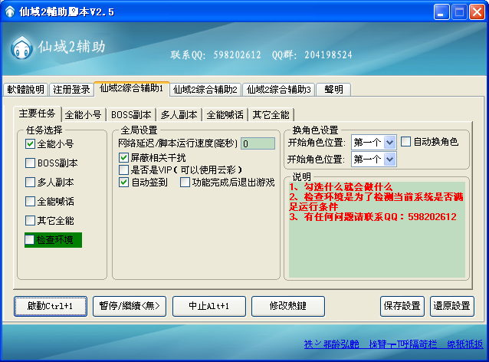Click the 修改熱鍵 button
The image size is (489, 362).
tap(288, 306)
